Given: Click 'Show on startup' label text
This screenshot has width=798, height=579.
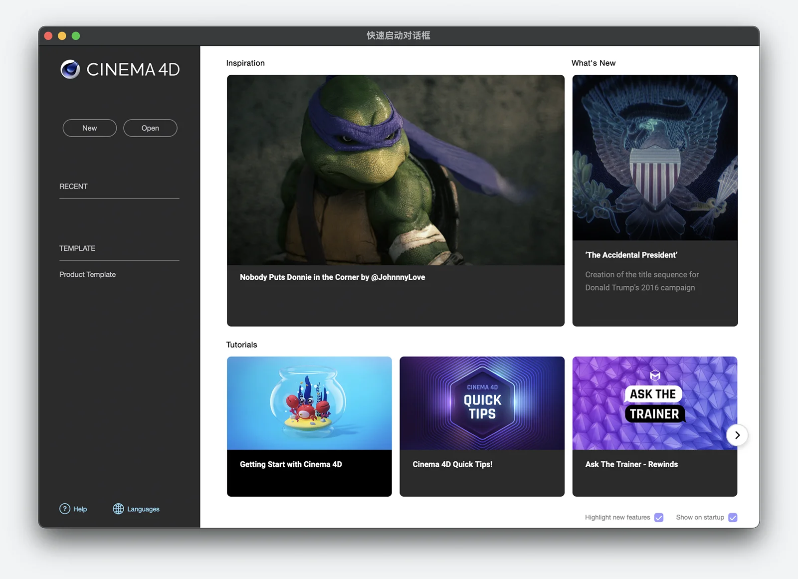Looking at the screenshot, I should coord(700,517).
